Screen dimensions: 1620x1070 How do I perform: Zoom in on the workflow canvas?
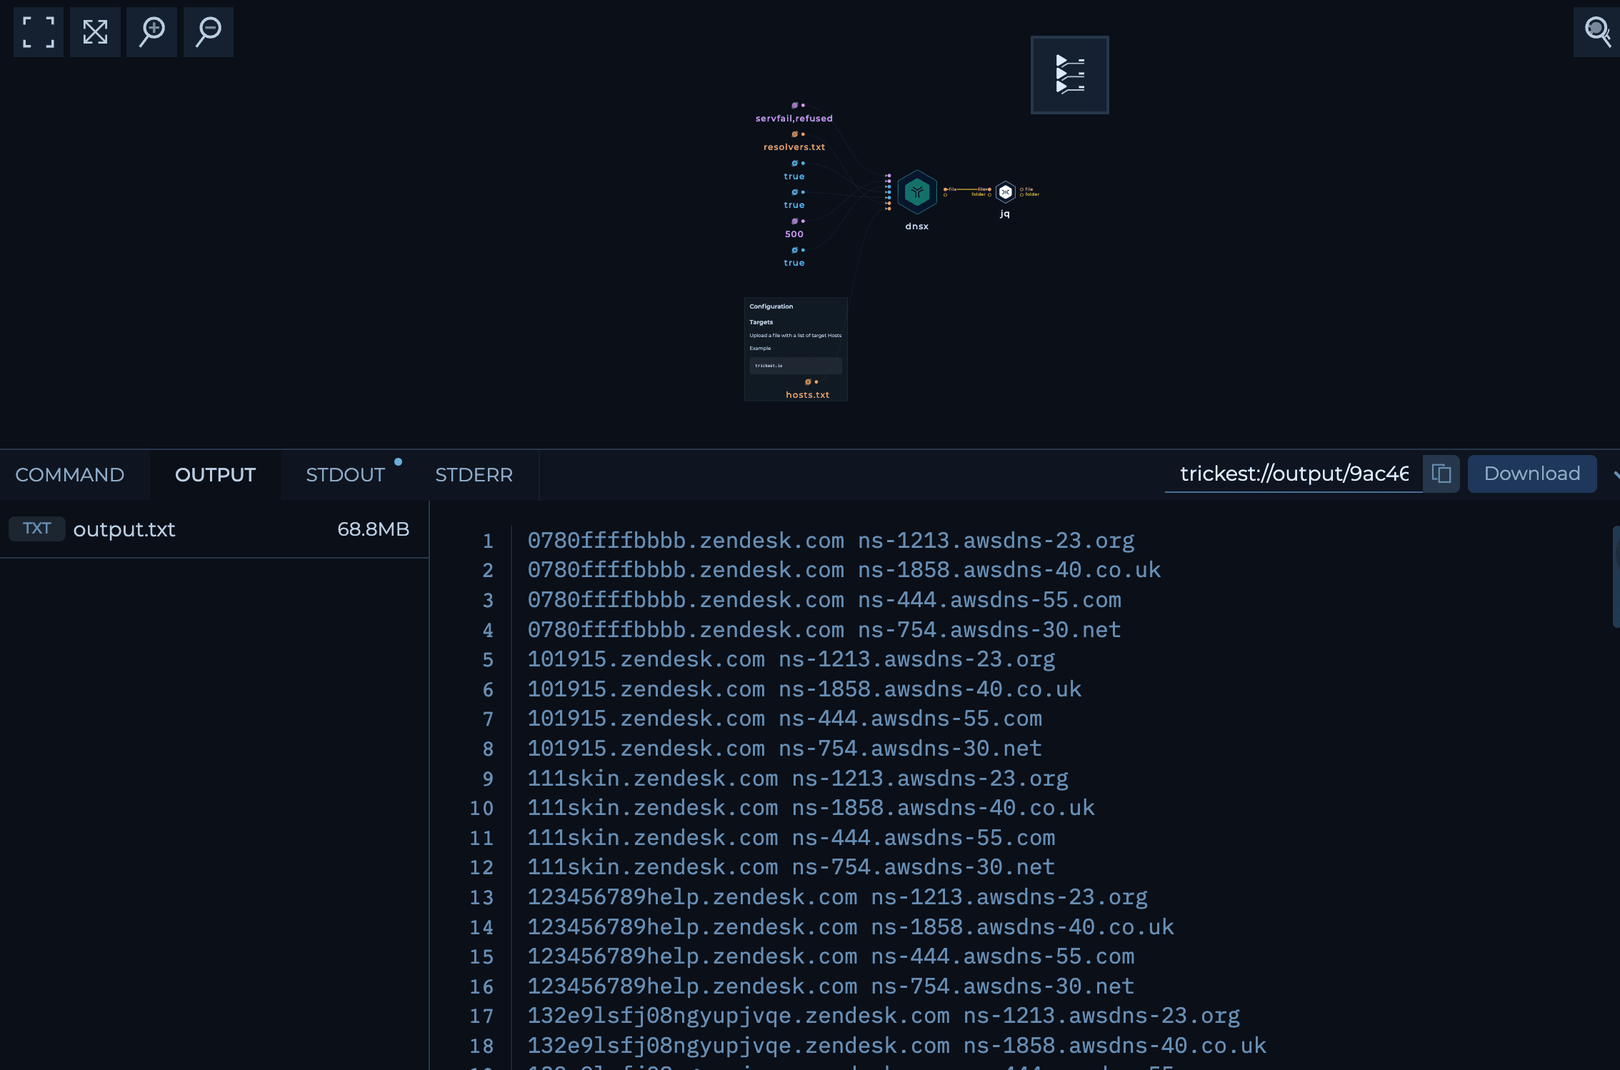(151, 32)
